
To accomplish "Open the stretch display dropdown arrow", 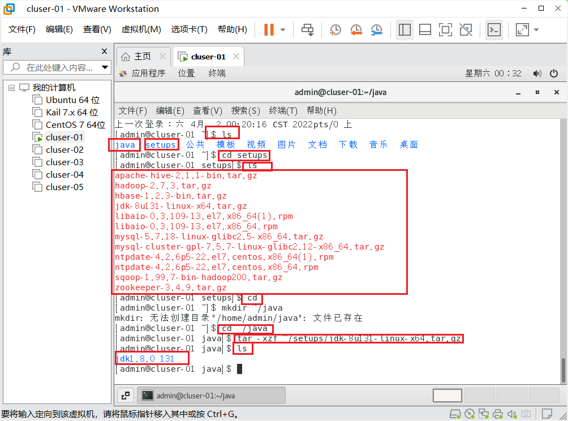I will tap(536, 30).
